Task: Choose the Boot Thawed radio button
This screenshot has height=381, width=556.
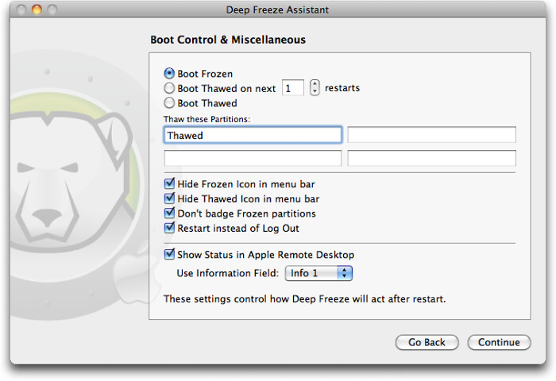Action: point(169,103)
